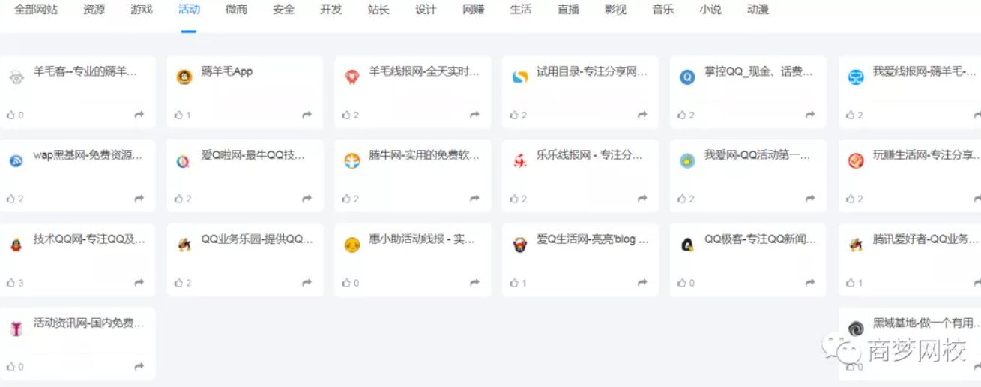Share the QQ业务乐园 card
The width and height of the screenshot is (981, 387).
pos(307,283)
